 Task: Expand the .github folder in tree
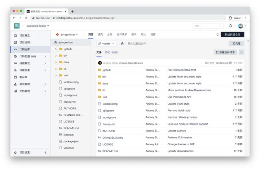(56, 49)
